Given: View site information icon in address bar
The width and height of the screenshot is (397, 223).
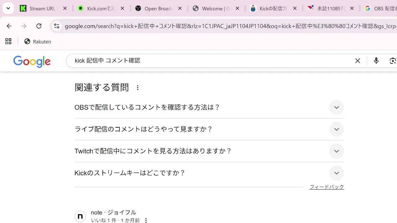Looking at the screenshot, I should [x=56, y=26].
